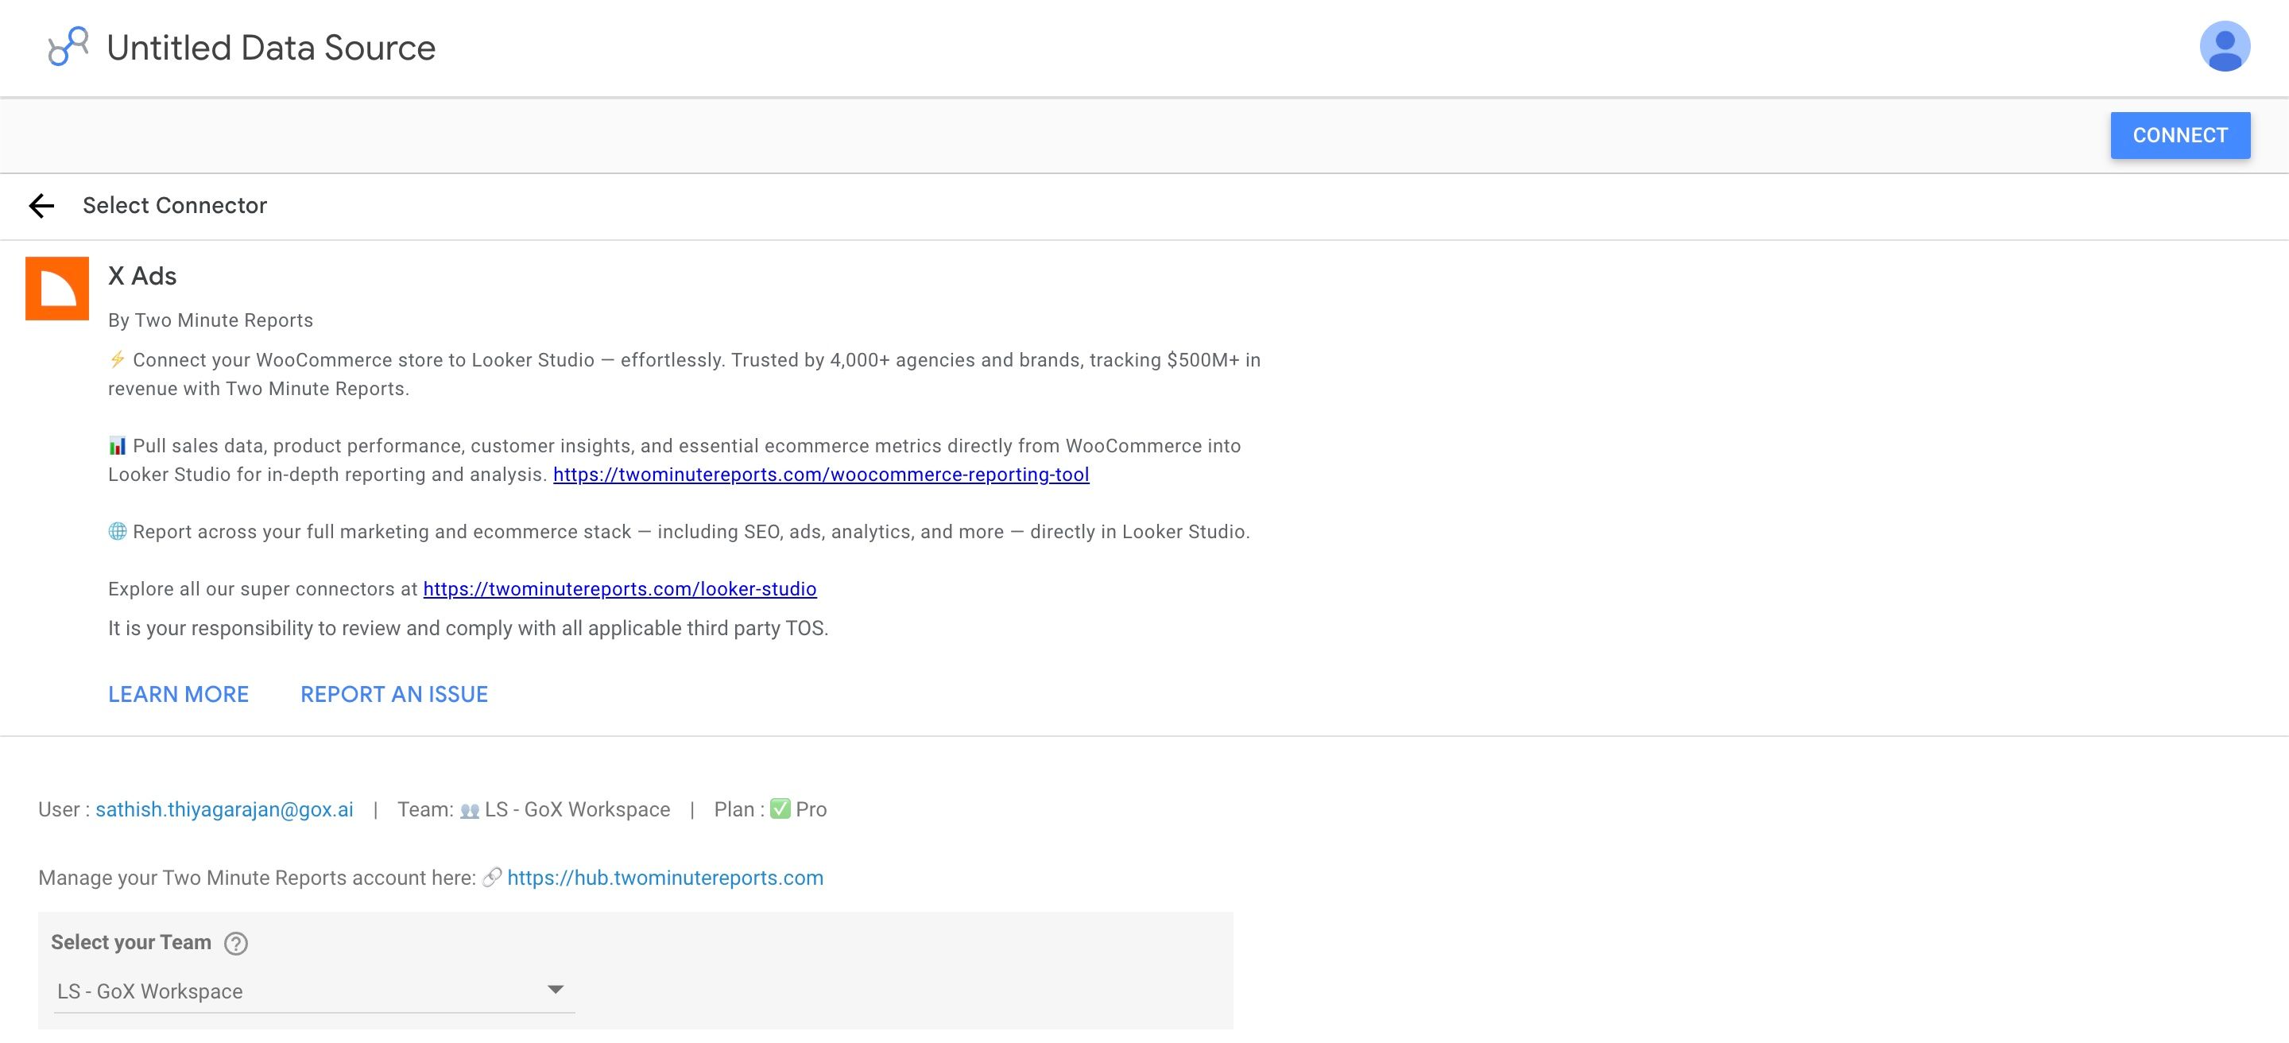Click the orange X Ads connector icon

tap(57, 287)
